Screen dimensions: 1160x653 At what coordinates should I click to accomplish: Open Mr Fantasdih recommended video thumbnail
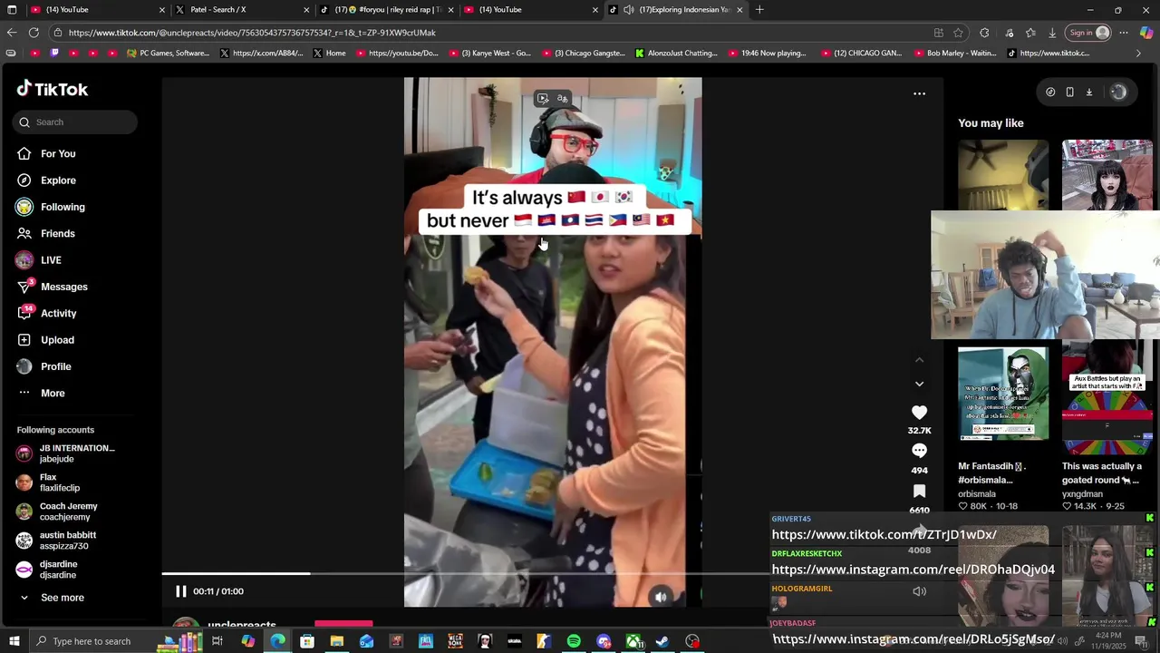click(1003, 394)
